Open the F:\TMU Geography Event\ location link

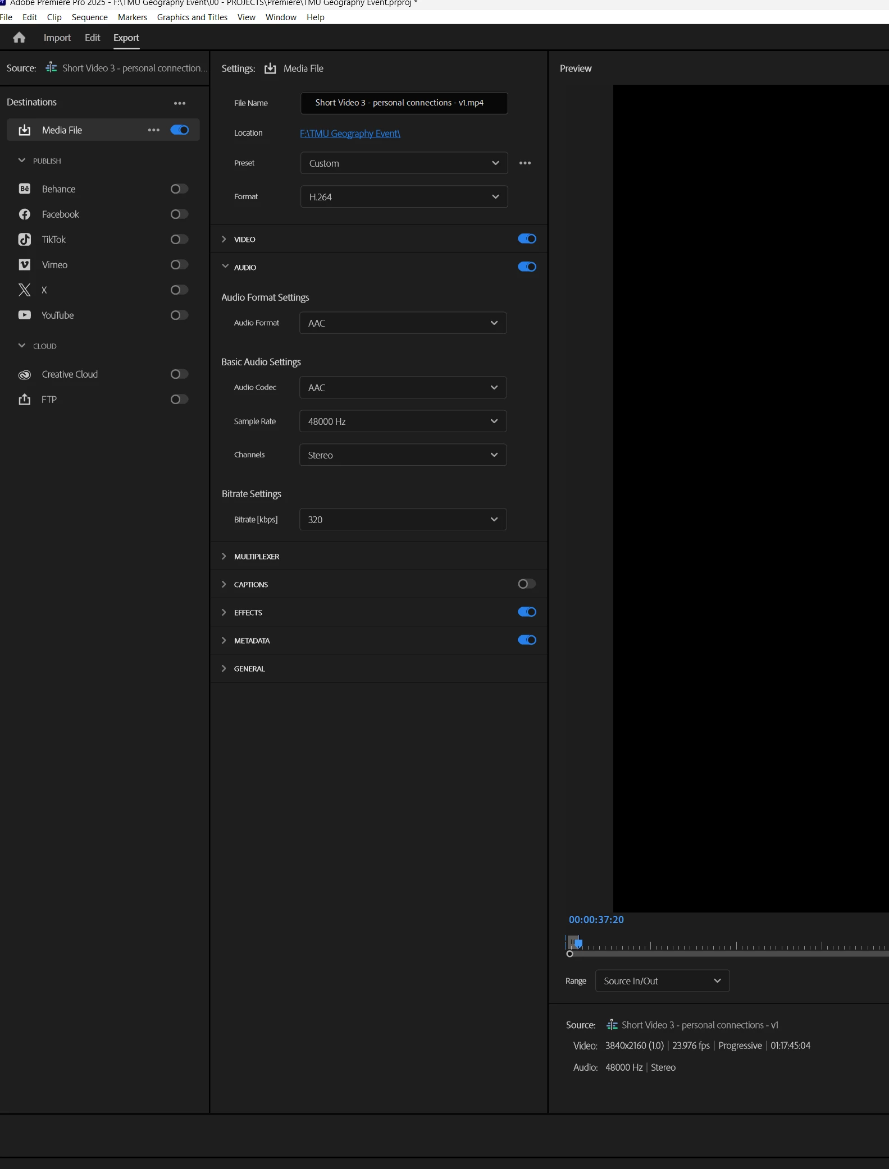pos(350,134)
